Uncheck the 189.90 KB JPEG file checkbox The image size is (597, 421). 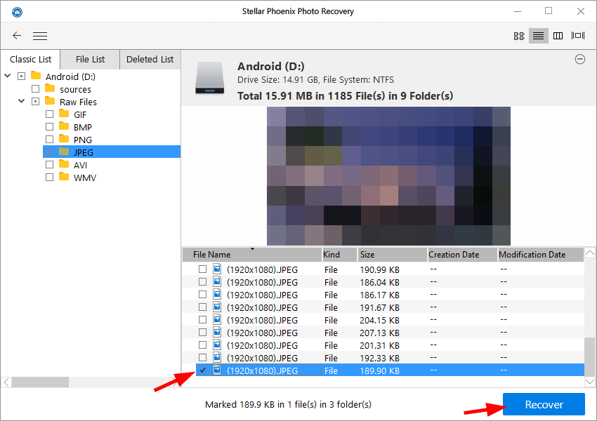(202, 370)
